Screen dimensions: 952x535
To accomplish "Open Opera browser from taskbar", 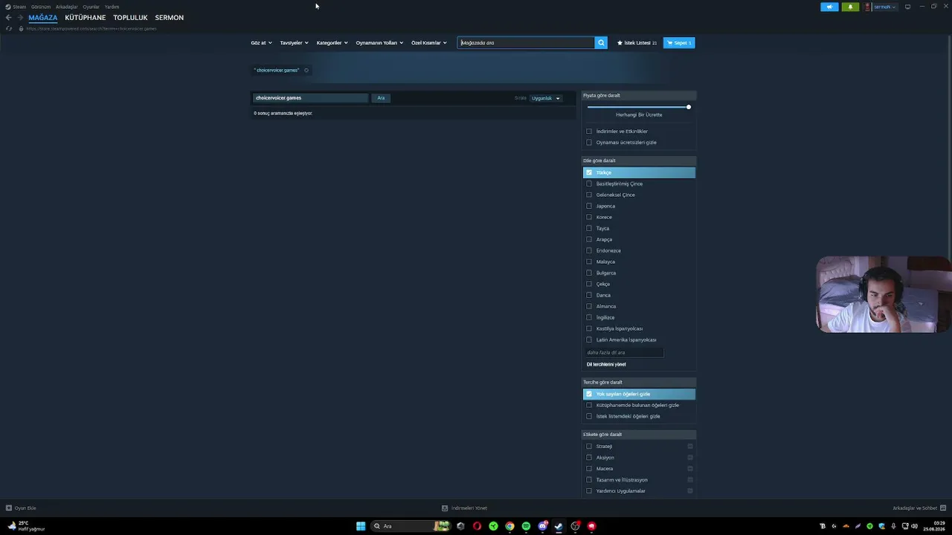I will coord(477,526).
